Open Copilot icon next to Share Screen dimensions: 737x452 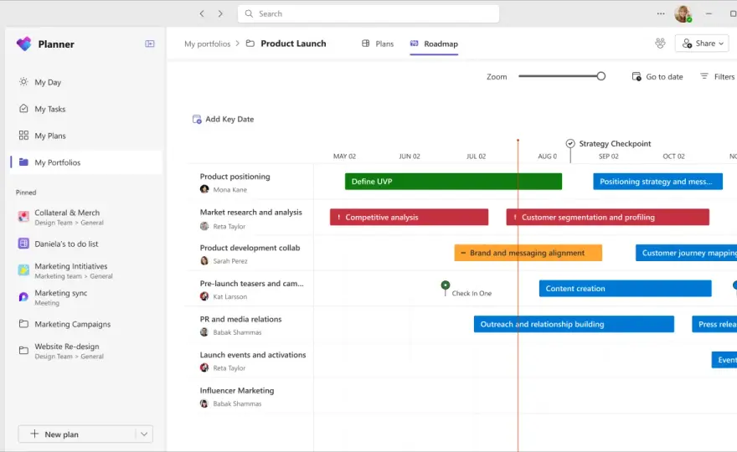tap(660, 44)
